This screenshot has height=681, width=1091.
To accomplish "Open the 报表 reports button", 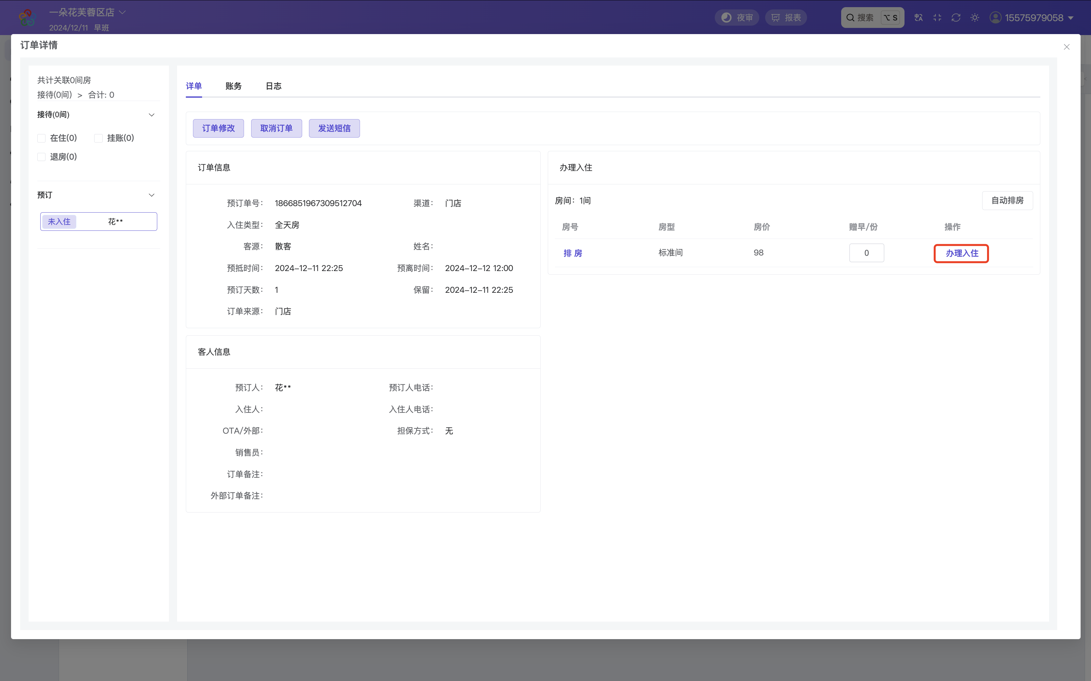I will click(786, 18).
